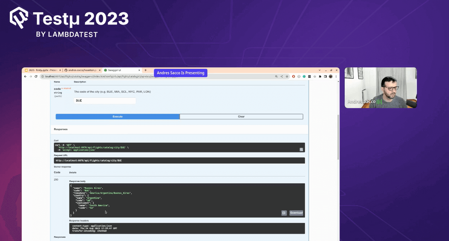Clear the request with the Clear button

[241, 117]
